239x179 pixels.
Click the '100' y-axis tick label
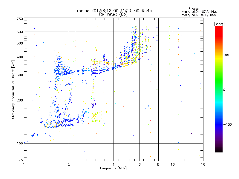click(x=20, y=143)
